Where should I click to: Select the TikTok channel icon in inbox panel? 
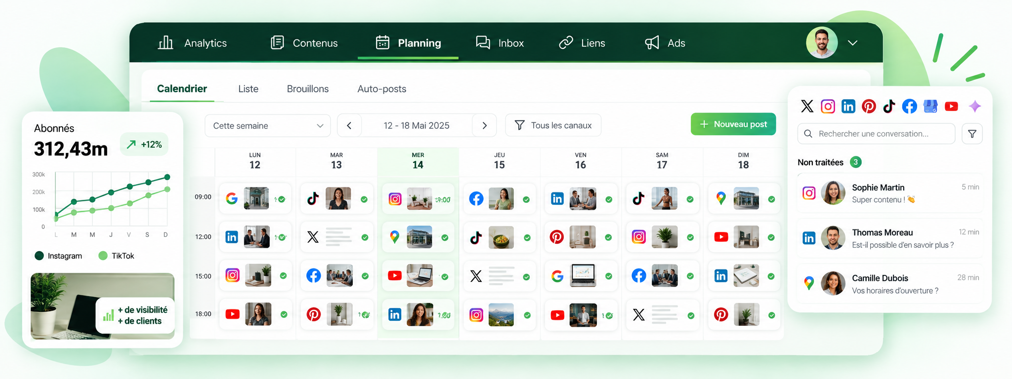[x=889, y=106]
